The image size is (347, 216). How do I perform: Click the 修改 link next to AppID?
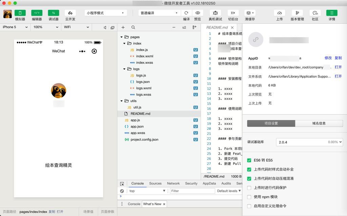pos(328,58)
